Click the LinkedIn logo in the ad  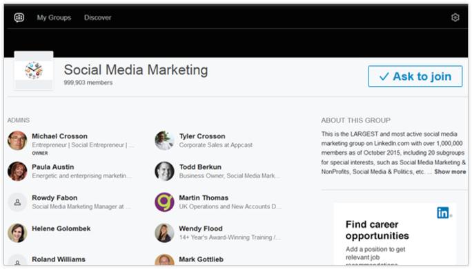pyautogui.click(x=443, y=213)
